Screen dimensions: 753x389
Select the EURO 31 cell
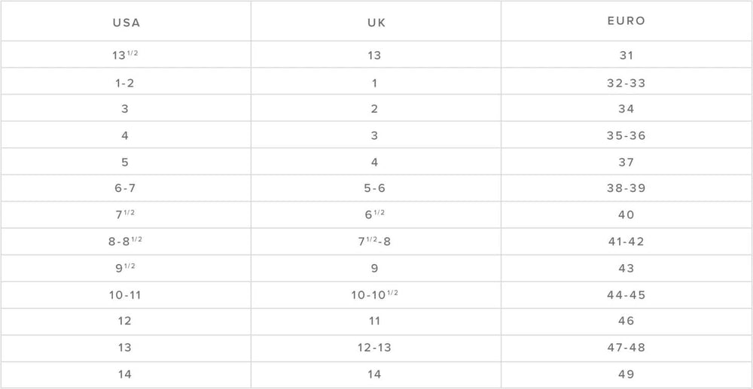626,55
